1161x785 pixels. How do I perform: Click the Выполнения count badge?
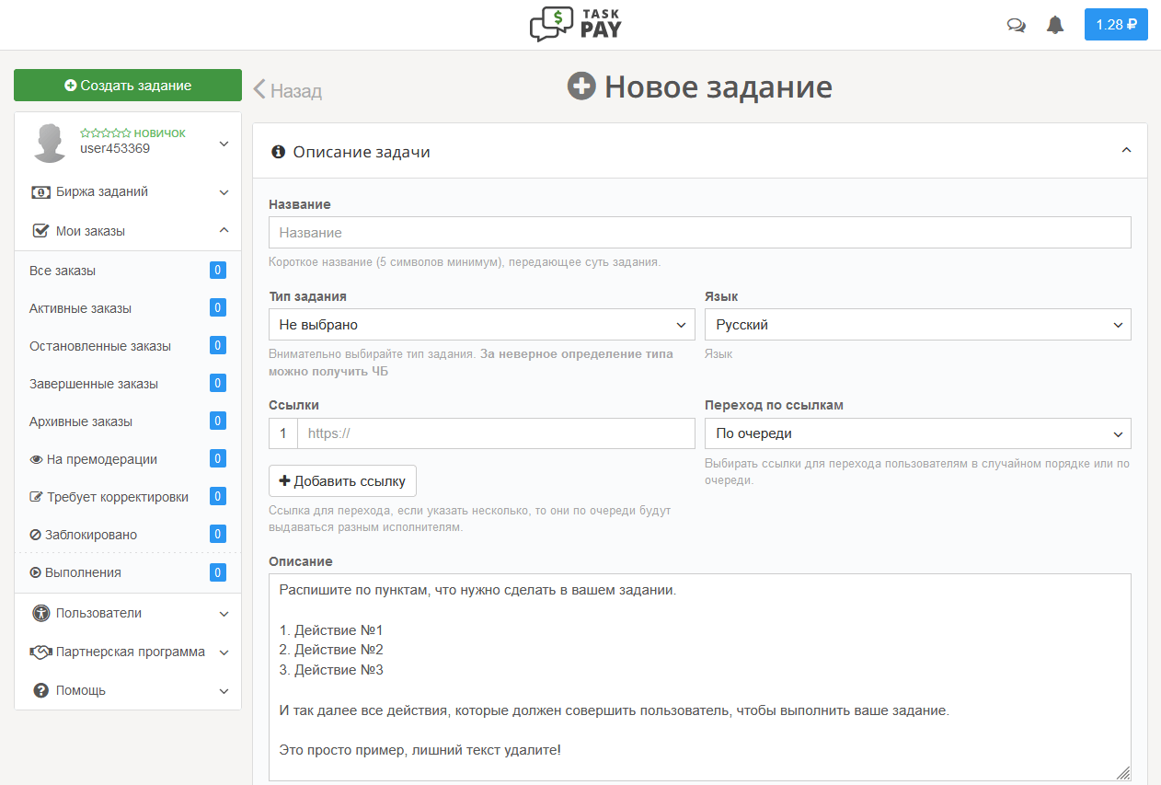coord(218,572)
